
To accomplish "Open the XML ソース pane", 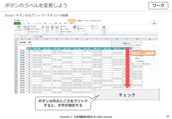I will pos(75,28).
